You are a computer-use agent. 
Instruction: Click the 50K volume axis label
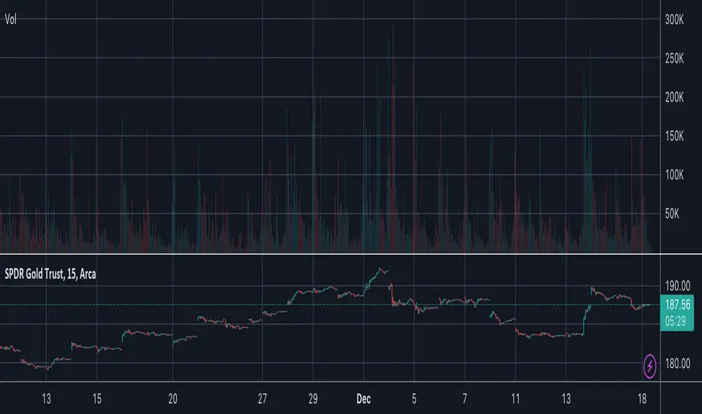tap(672, 214)
